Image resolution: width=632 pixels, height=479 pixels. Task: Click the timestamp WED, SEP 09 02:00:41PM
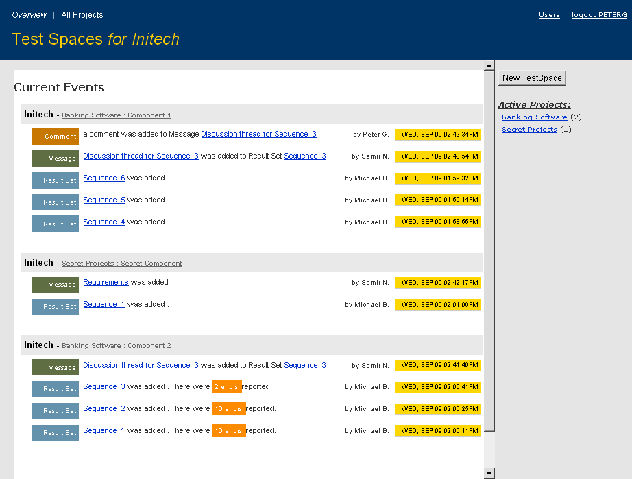(438, 386)
